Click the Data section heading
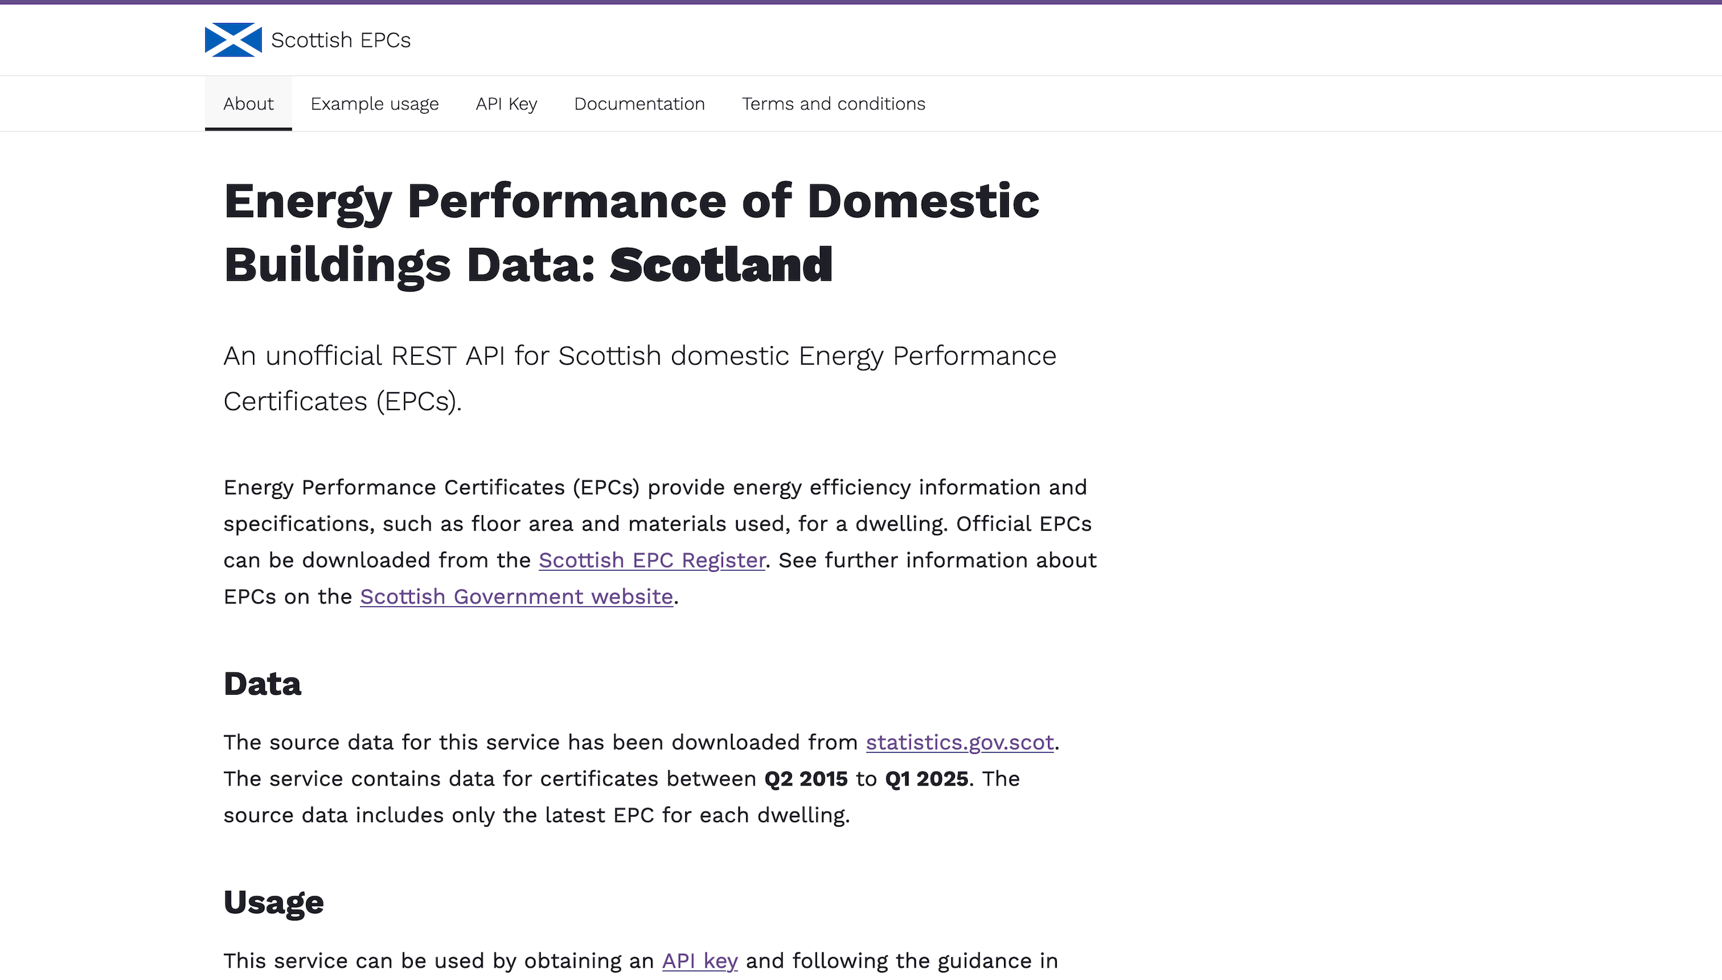The width and height of the screenshot is (1722, 980). pyautogui.click(x=262, y=684)
